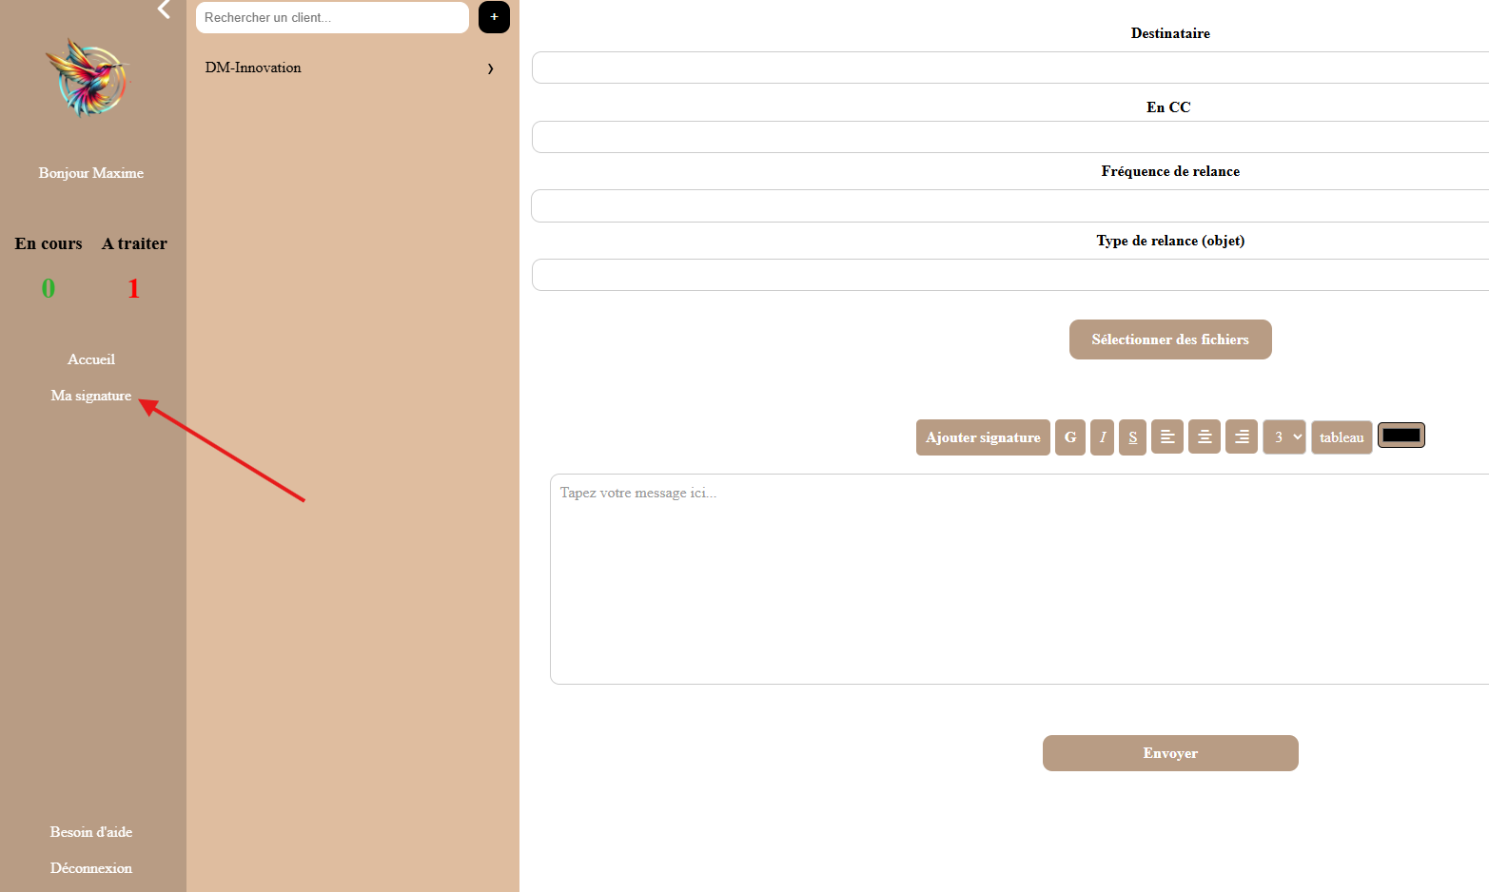Image resolution: width=1489 pixels, height=892 pixels.
Task: Collapse the sidebar with the back chevron
Action: pos(164,10)
